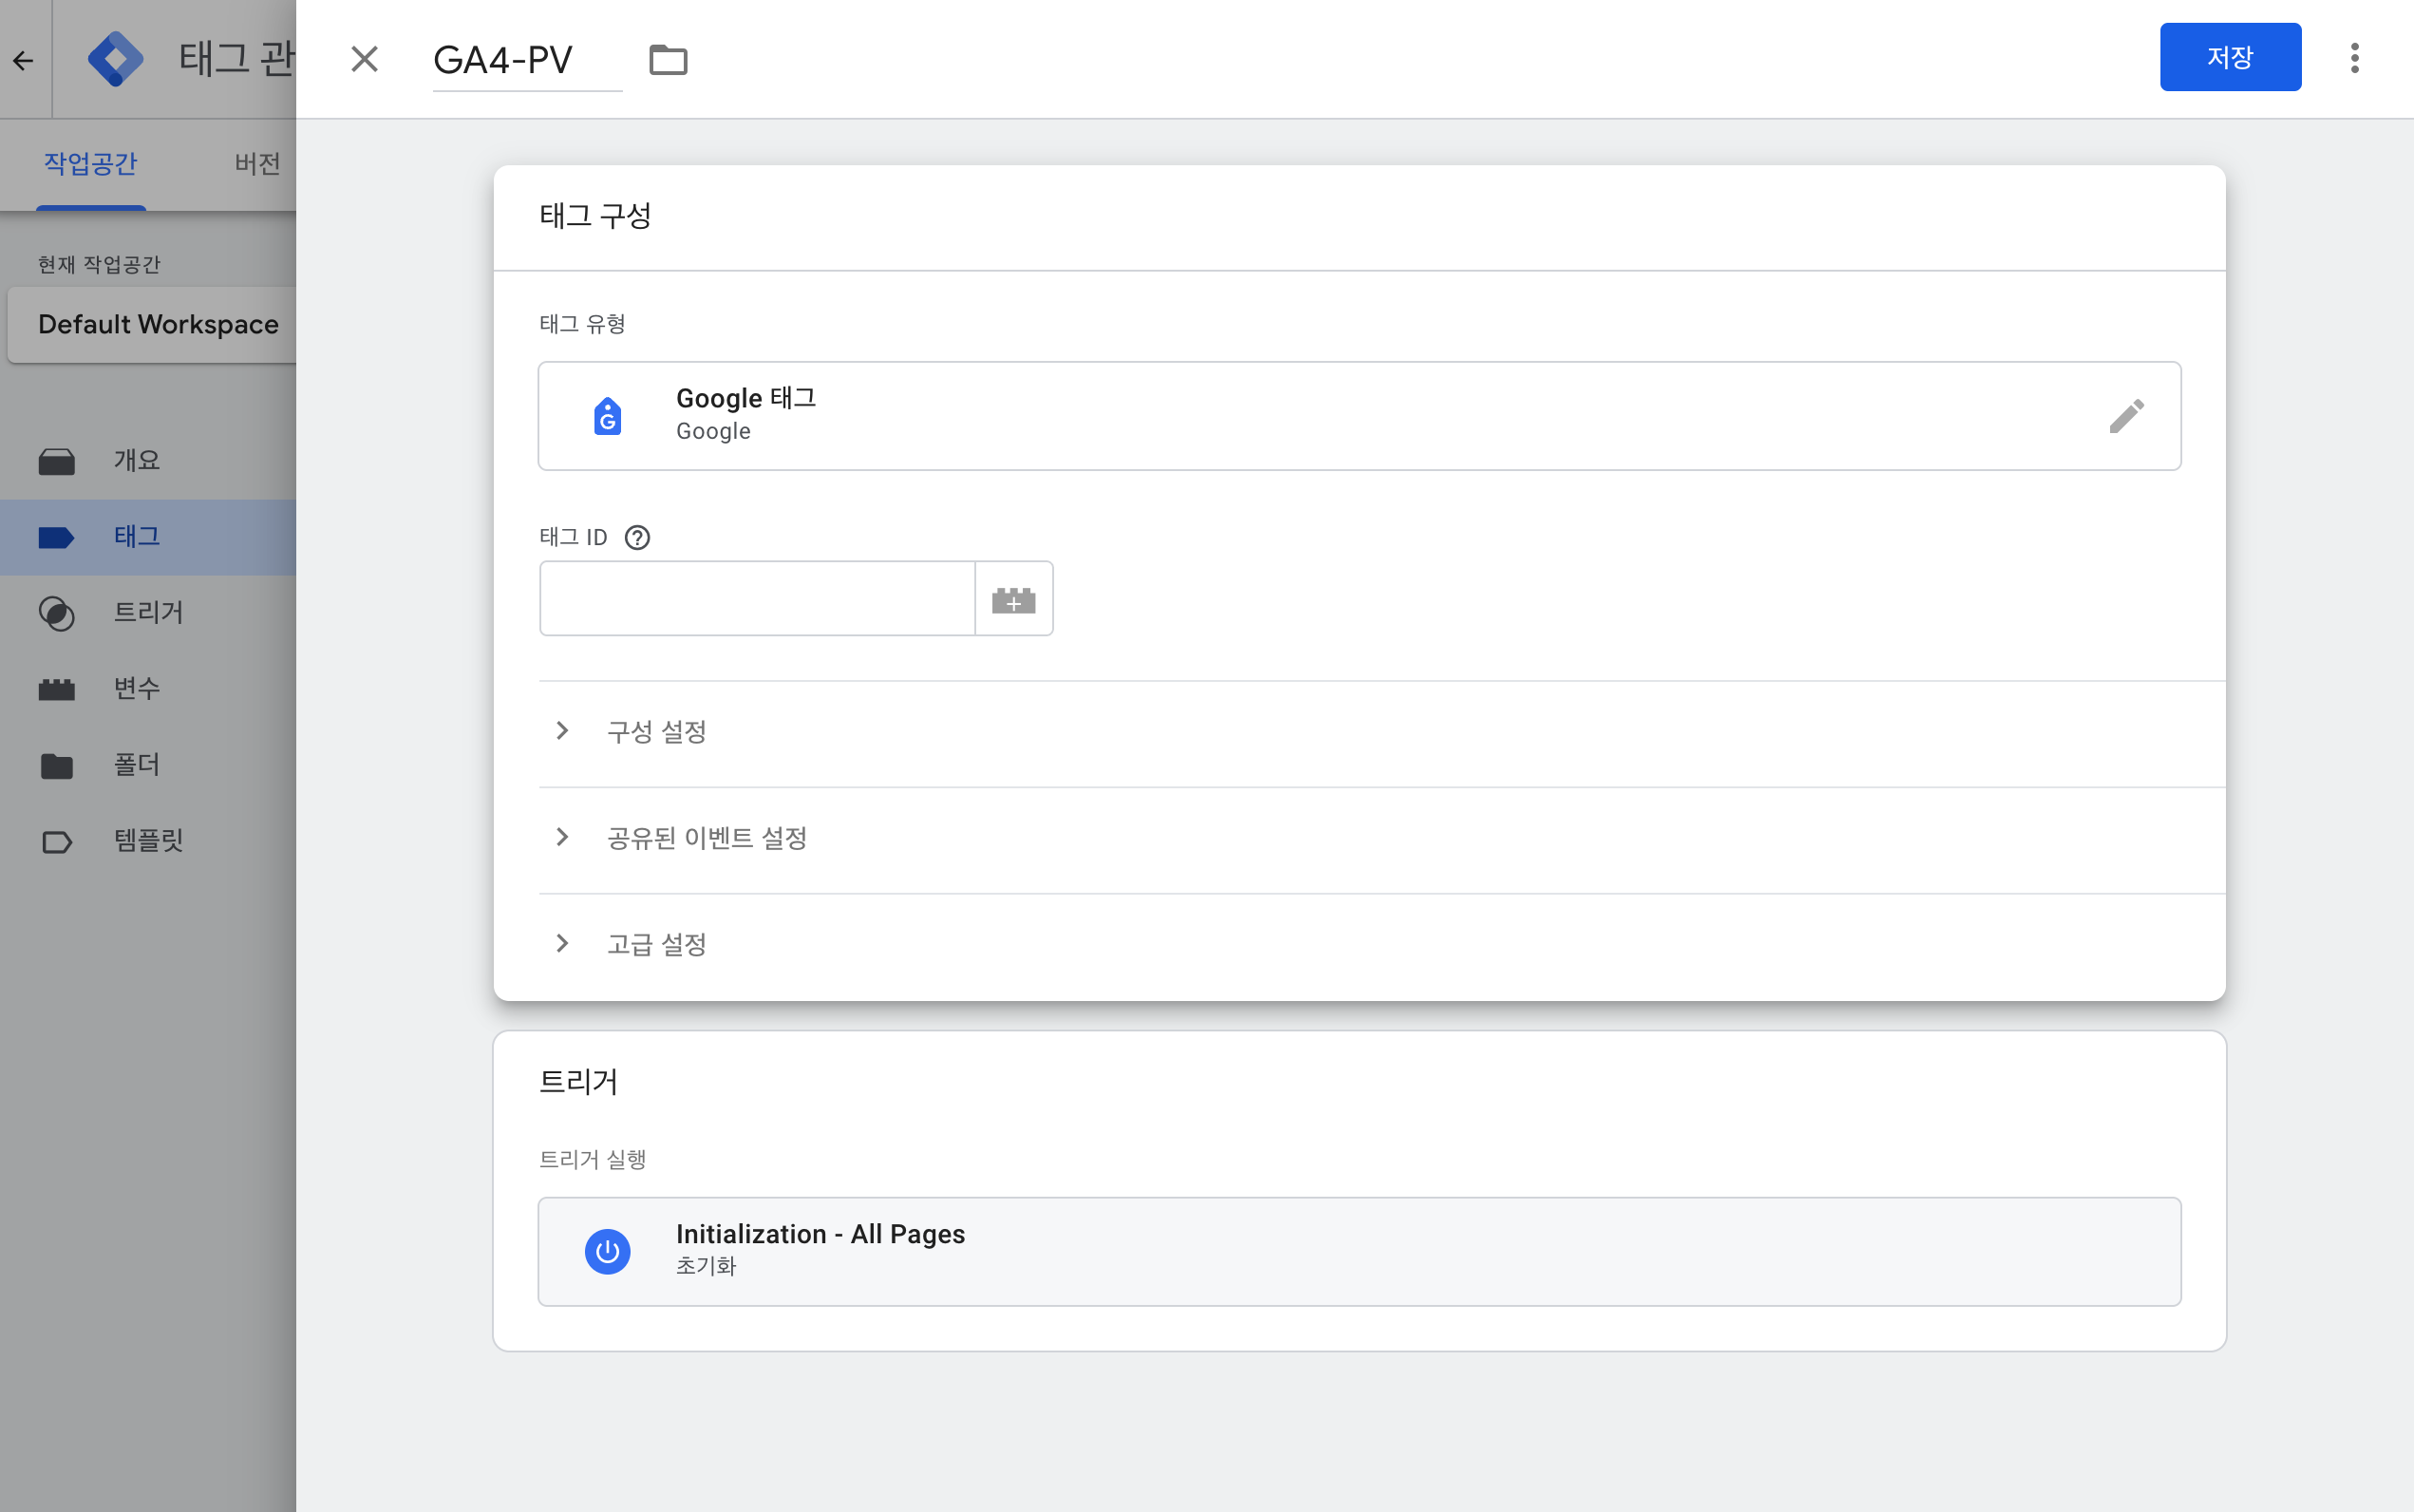Screen dimensions: 2414x1512
Task: Go back with the left arrow
Action: tap(24, 60)
